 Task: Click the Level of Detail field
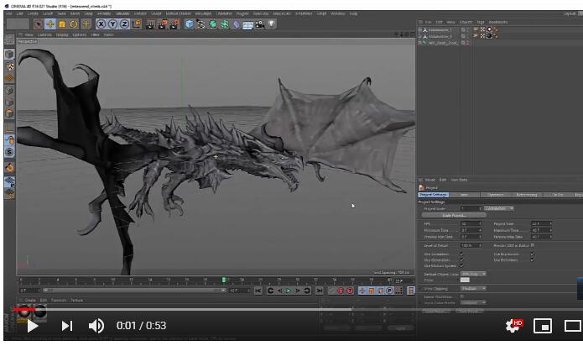[471, 245]
